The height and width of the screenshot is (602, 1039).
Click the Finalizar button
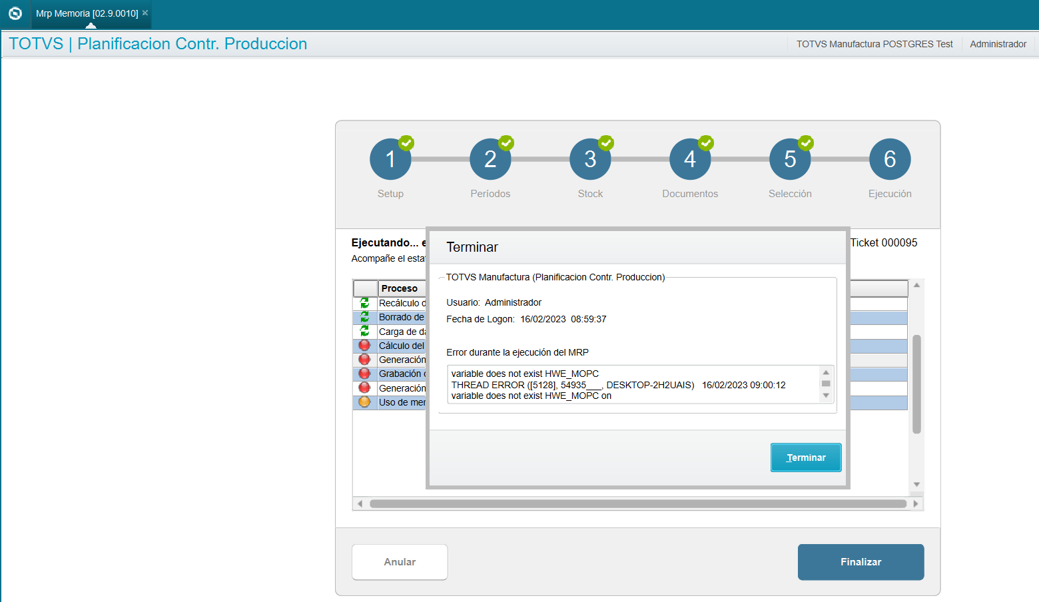(x=861, y=562)
